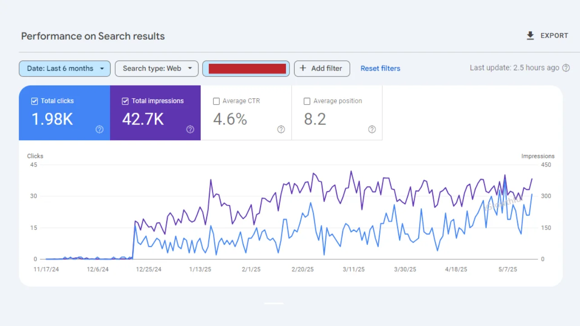Click the 1/13/25 date label on chart
The image size is (580, 326).
point(200,269)
